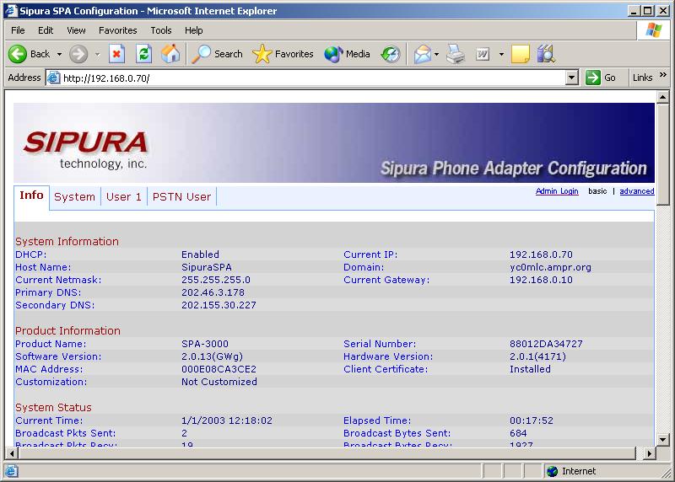Select the System tab
This screenshot has width=675, height=482.
(x=74, y=196)
